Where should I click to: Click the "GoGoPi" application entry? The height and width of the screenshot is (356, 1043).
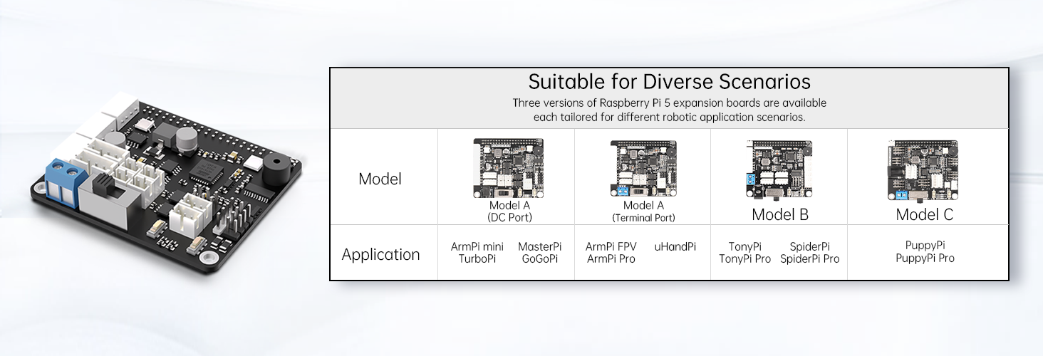click(x=540, y=259)
